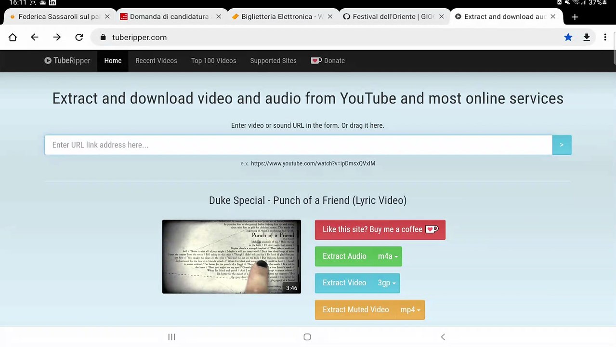Tap the browser home icon
The image size is (616, 347).
13,37
